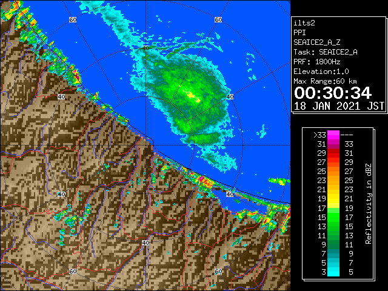388x291 pixels.
Task: Click the dark red swatch at 29–31 dBZ
Action: (x=333, y=153)
